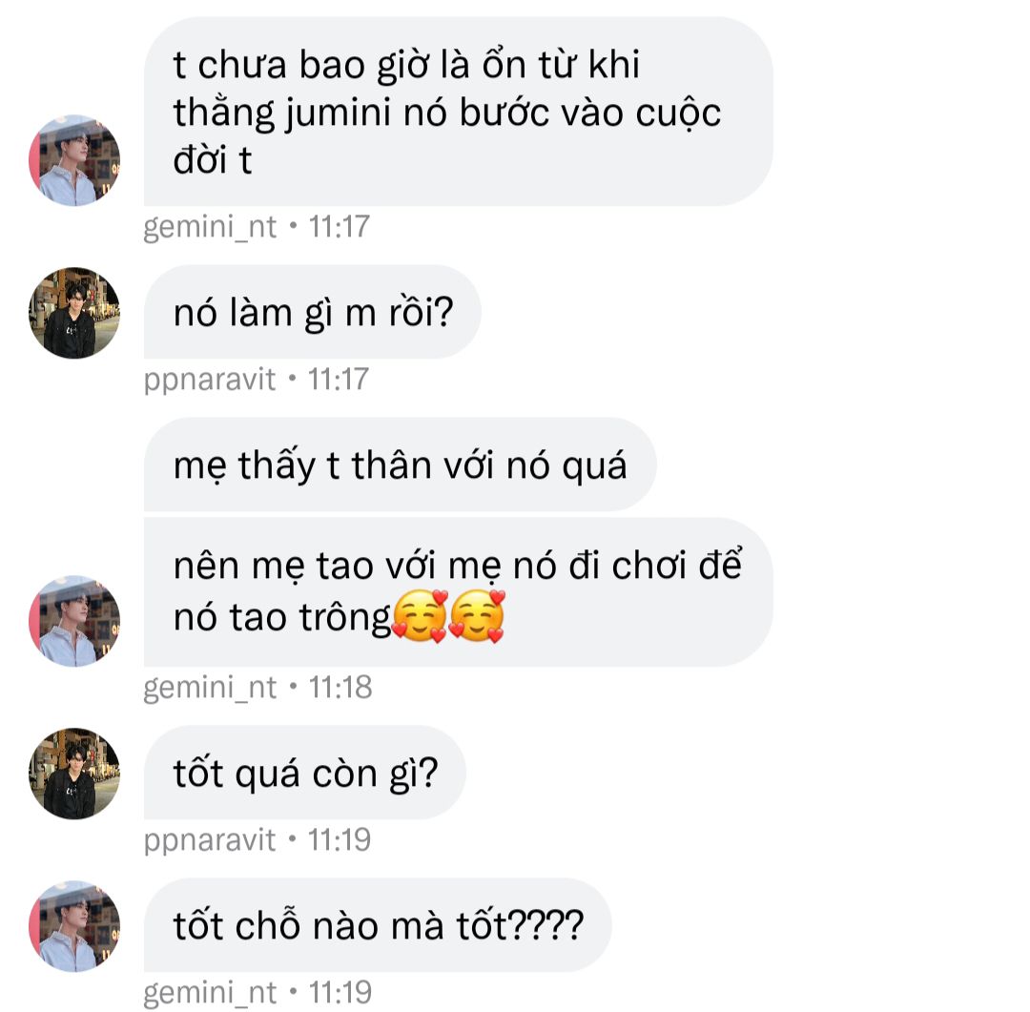Screen dimensions: 1030x1012
Task: Open gemini_nt username at 11:19
Action: click(210, 993)
